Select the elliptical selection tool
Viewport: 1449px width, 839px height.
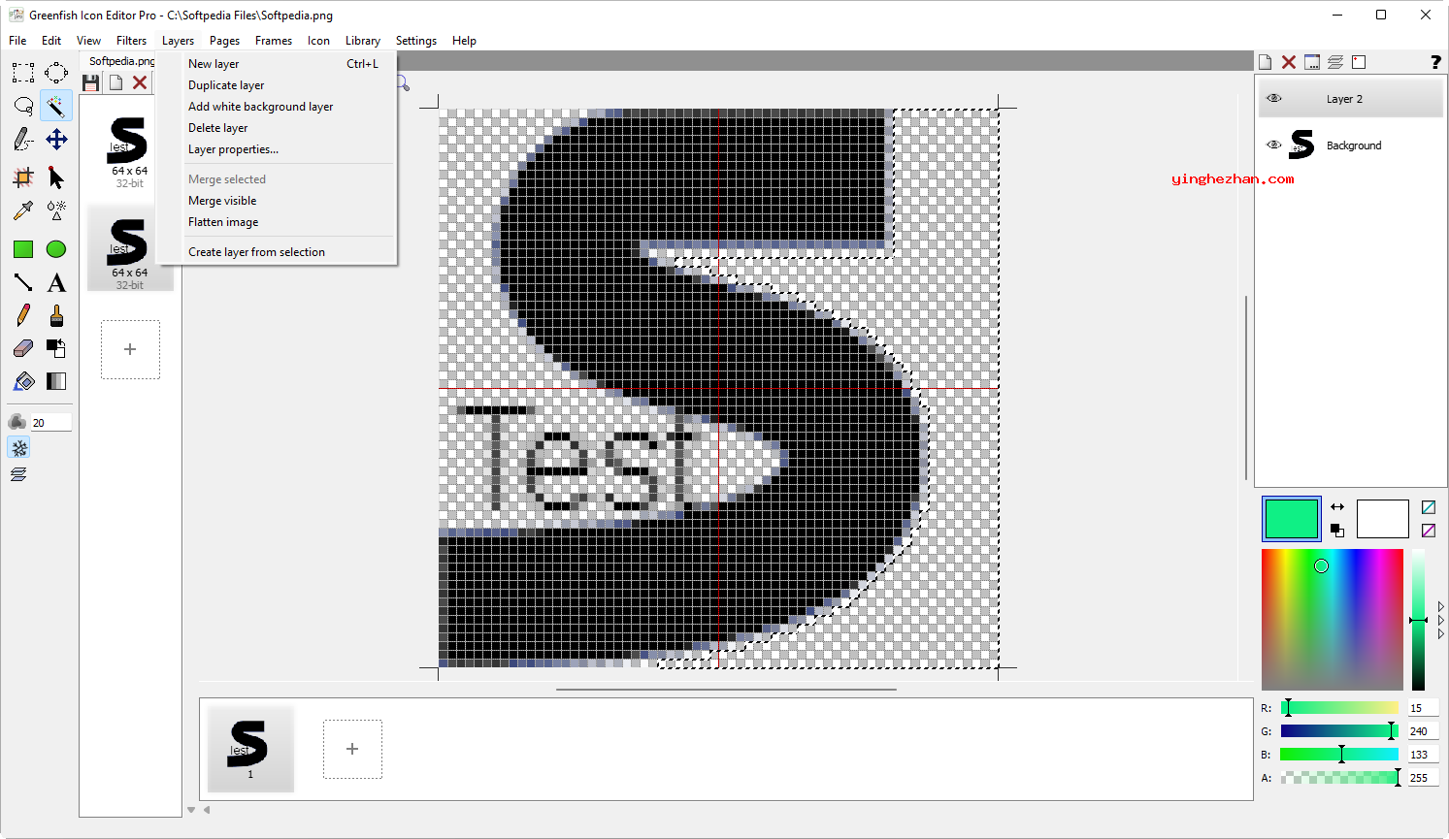pos(56,73)
